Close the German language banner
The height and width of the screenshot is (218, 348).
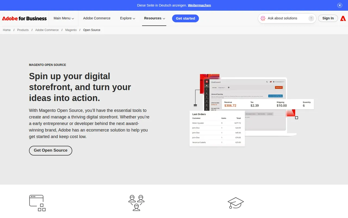click(340, 5)
